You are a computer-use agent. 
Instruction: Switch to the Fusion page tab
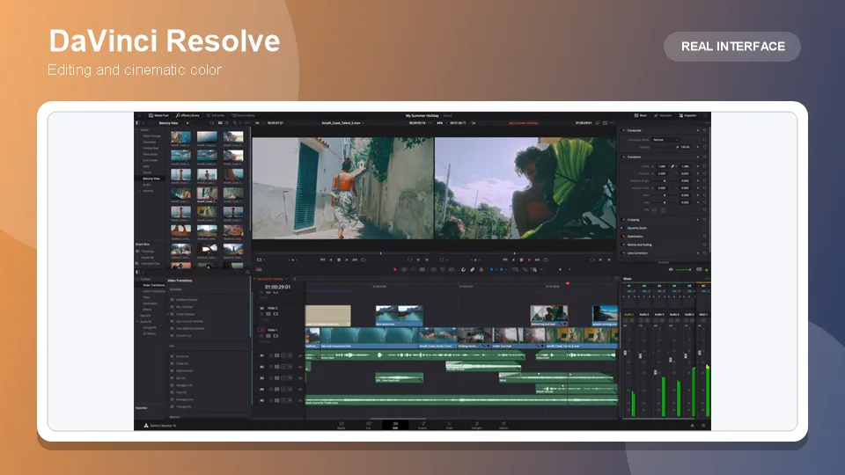[x=422, y=426]
